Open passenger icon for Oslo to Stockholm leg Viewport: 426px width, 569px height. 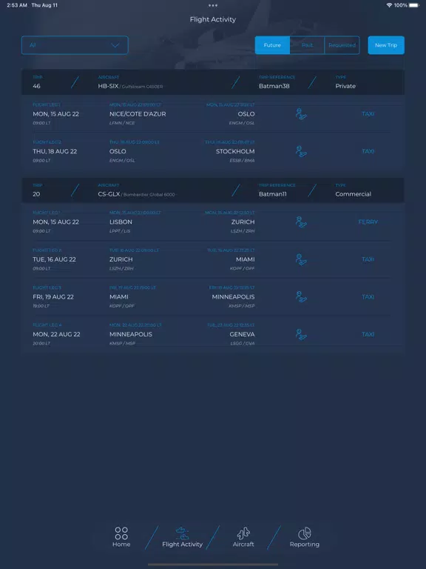[x=301, y=151]
